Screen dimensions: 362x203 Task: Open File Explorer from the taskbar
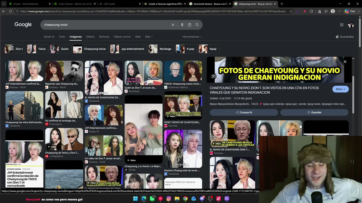tap(177, 198)
